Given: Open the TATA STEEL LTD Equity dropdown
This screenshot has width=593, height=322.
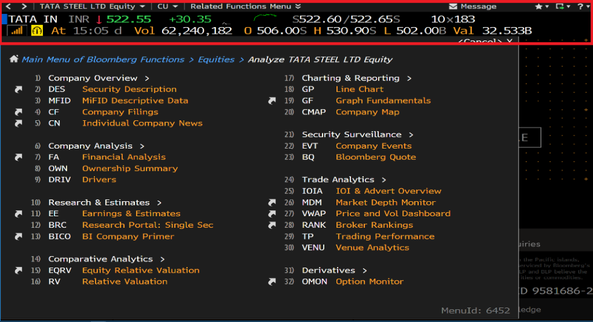Looking at the screenshot, I should [x=91, y=7].
